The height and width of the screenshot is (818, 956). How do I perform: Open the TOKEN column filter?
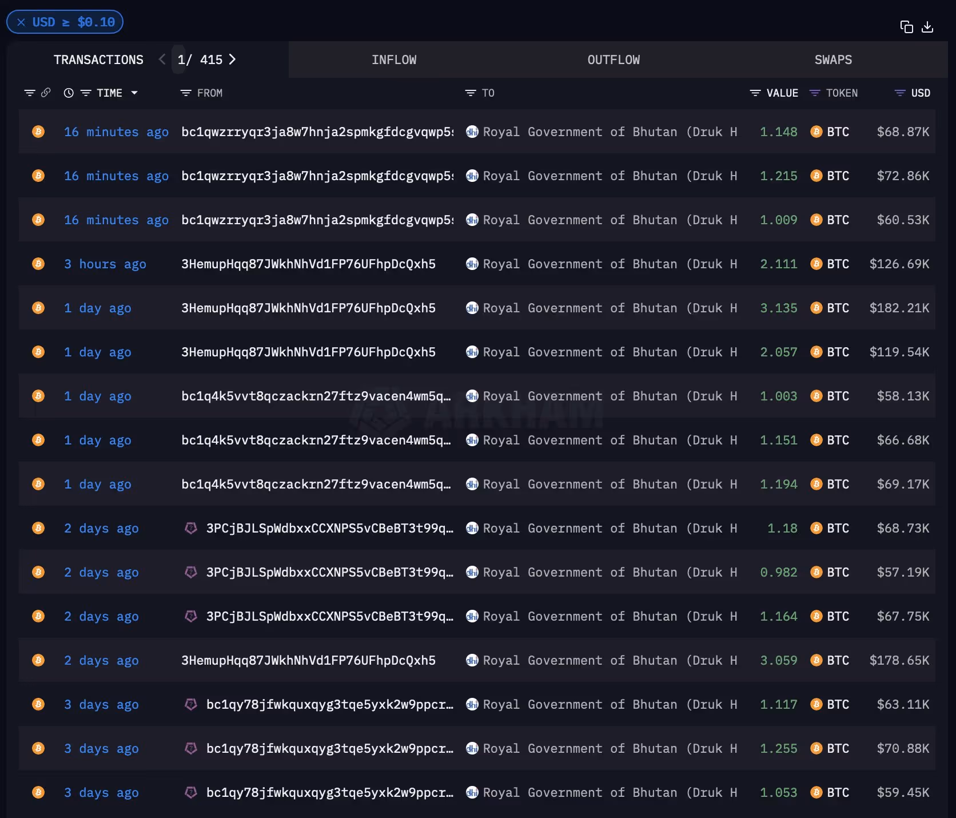tap(815, 93)
